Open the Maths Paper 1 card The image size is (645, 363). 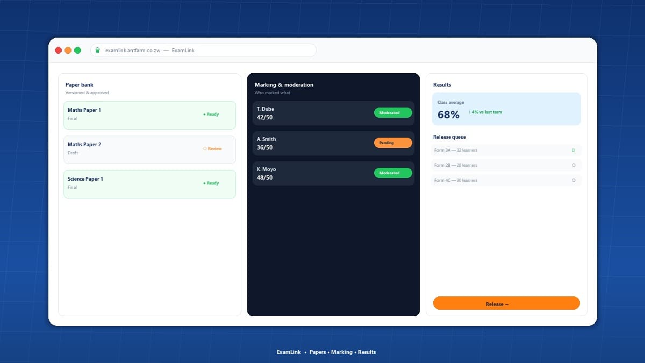pyautogui.click(x=149, y=116)
